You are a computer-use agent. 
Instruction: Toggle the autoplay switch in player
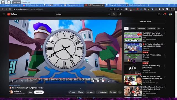pyautogui.click(x=93, y=81)
